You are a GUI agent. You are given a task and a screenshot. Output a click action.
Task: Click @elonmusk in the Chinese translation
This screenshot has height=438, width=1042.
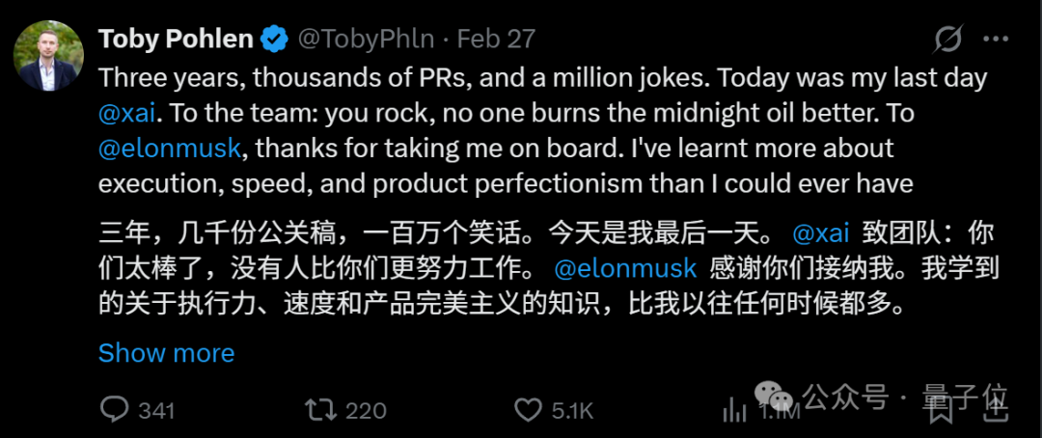pos(624,268)
